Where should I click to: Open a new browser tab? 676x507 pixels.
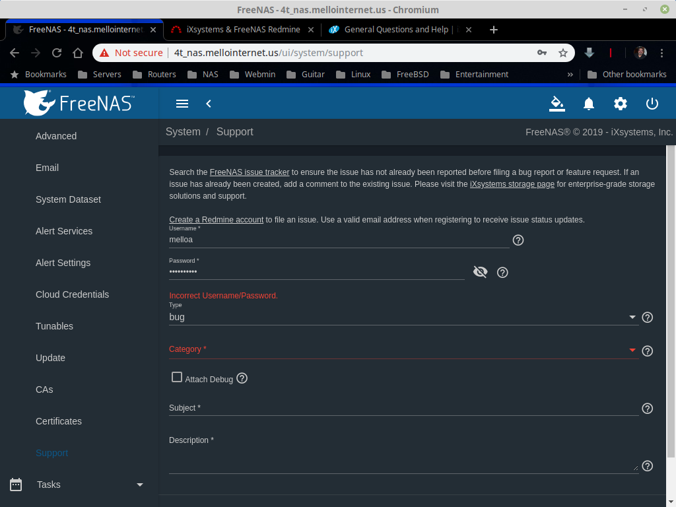coord(494,29)
